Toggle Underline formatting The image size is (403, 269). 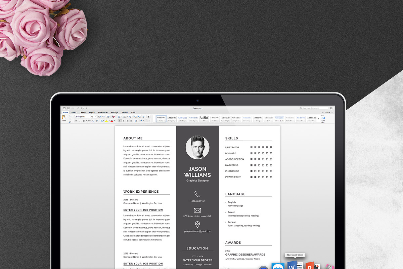pos(84,121)
